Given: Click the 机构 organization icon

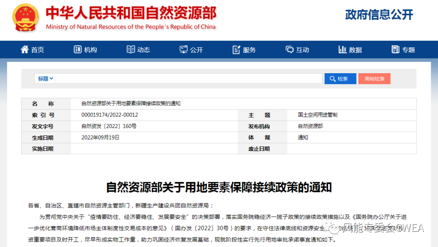Looking at the screenshot, I should 77,49.
